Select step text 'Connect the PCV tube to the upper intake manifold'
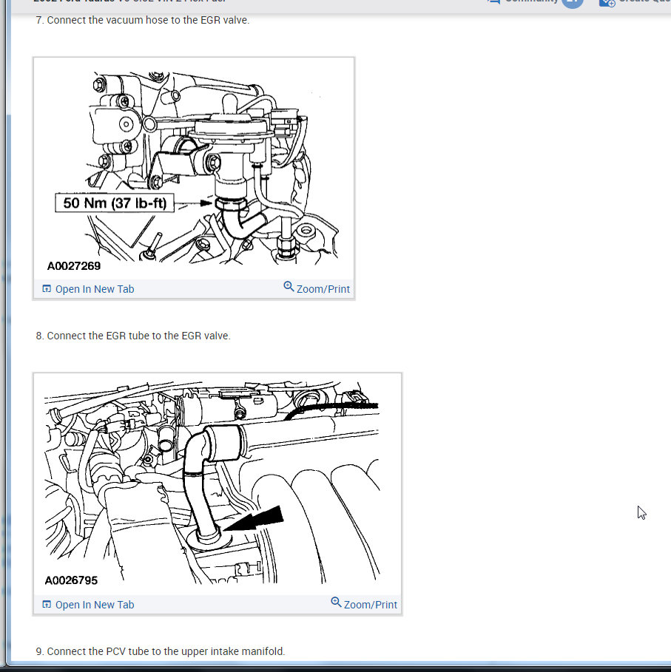The image size is (671, 672). click(x=166, y=651)
